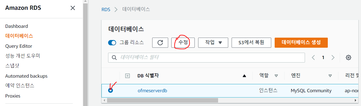Click the search magnifier icon in filter
361x106 pixels.
(x=114, y=58)
